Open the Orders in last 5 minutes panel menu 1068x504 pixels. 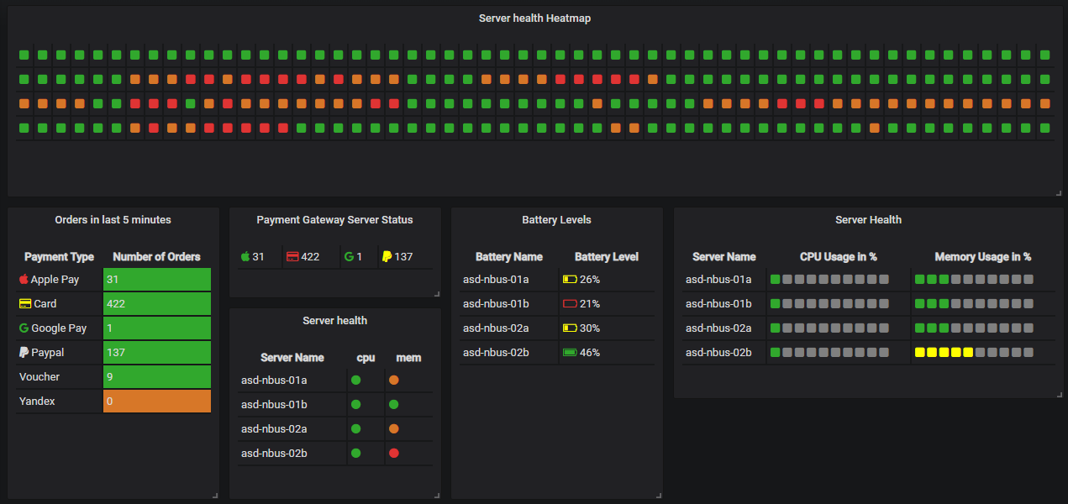[x=113, y=219]
